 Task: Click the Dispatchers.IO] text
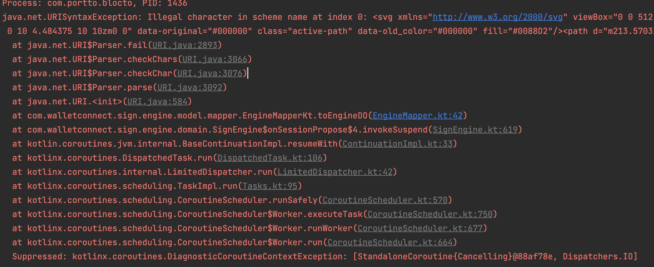coord(600,256)
